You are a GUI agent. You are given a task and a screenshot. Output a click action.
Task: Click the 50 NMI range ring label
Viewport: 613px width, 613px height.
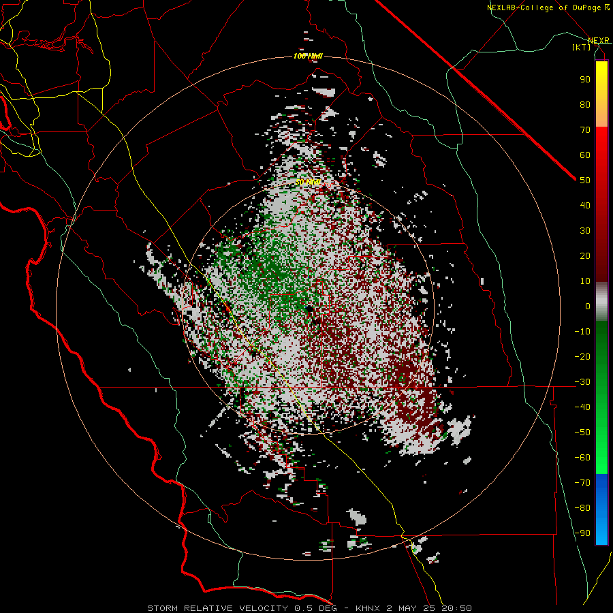308,182
